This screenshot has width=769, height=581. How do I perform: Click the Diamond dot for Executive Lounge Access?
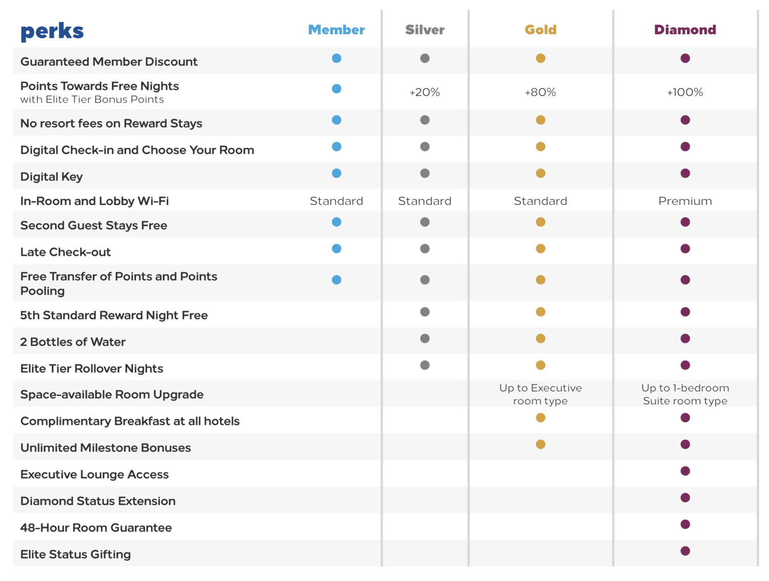coord(685,471)
